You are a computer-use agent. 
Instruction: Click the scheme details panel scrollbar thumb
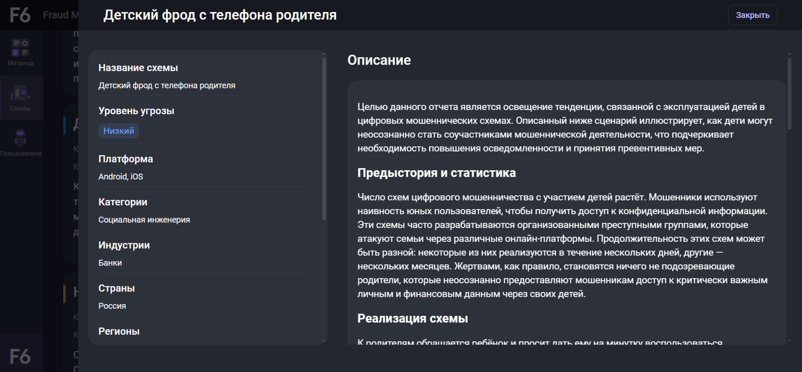click(x=324, y=138)
